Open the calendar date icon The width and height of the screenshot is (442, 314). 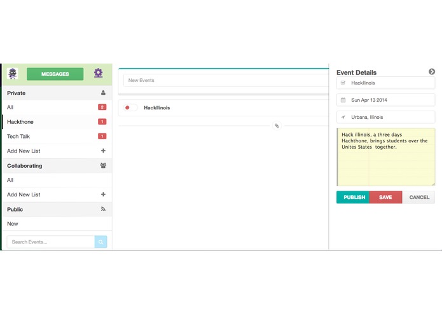[343, 100]
